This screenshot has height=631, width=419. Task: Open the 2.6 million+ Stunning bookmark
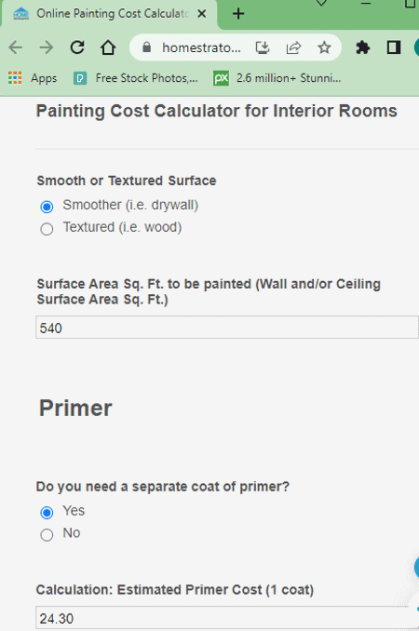click(x=277, y=78)
